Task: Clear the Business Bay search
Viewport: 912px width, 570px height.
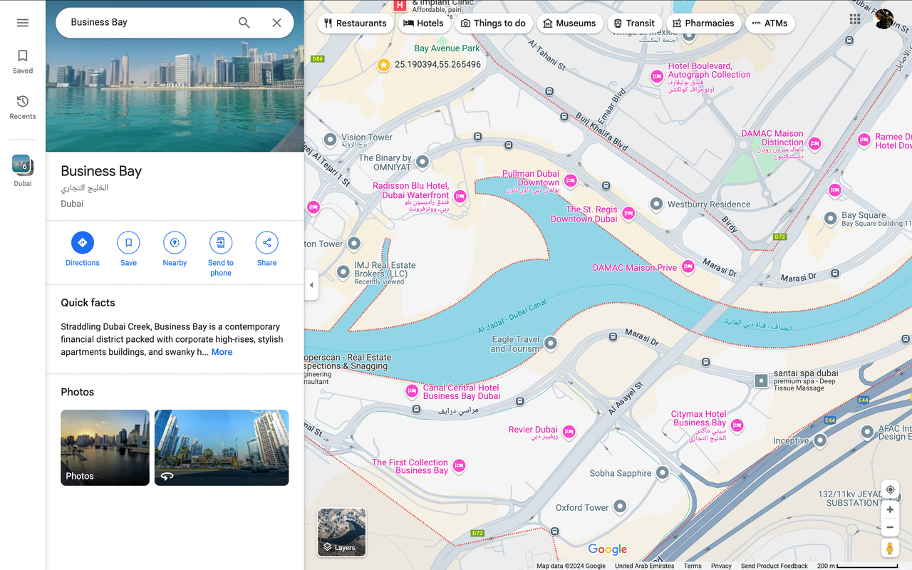Action: [276, 23]
